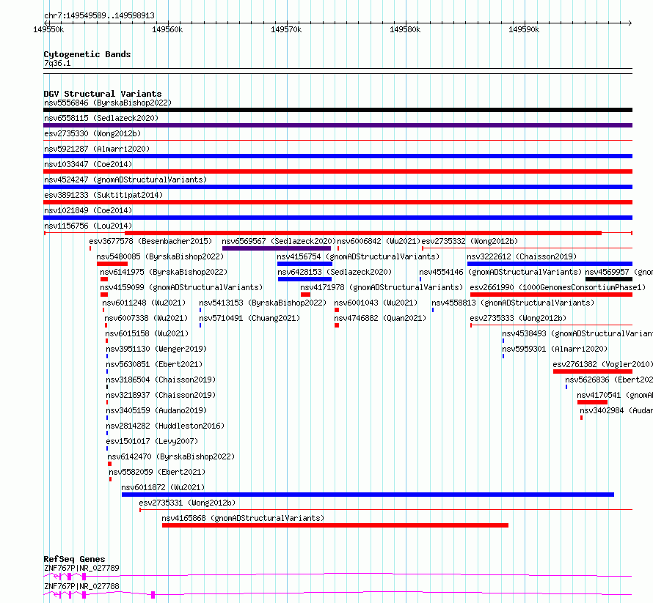Viewport: 653px width, 603px height.
Task: Select nsv6007338 (Wu2021) variant
Action: (x=146, y=318)
